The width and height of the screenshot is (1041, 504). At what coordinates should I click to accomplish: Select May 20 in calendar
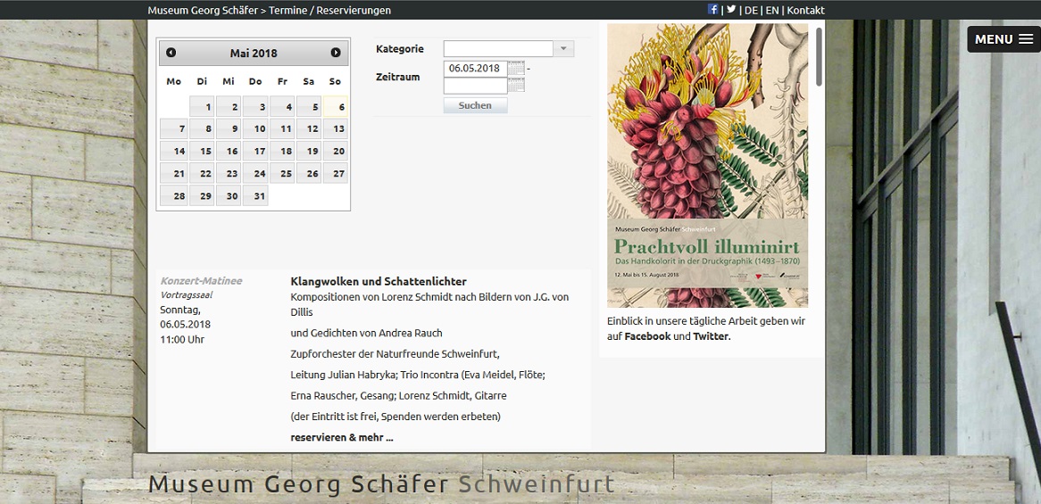[336, 152]
